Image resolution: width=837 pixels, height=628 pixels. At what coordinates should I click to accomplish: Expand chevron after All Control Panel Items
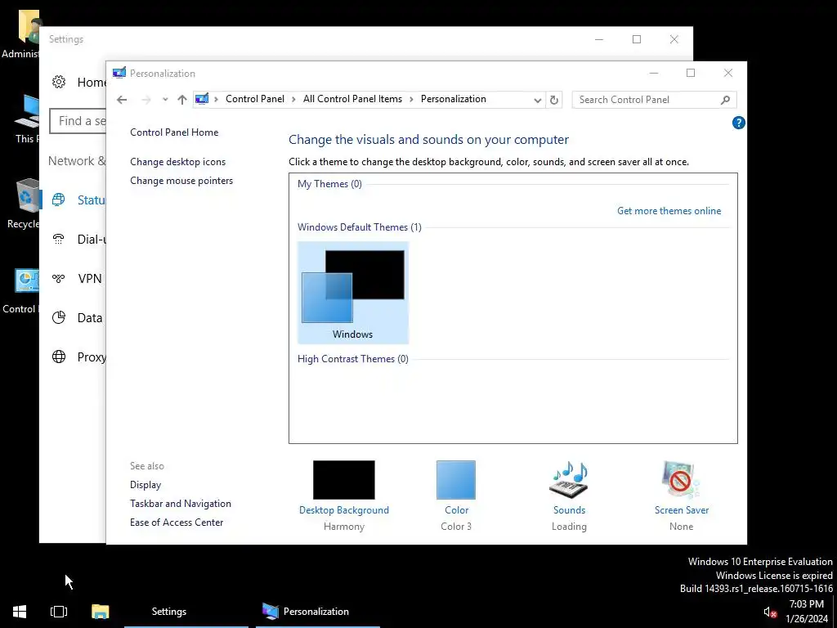[412, 99]
